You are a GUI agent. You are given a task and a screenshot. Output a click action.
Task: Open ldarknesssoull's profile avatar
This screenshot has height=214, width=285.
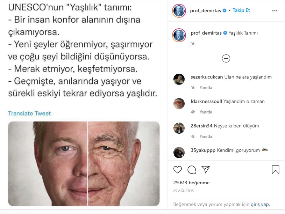[x=179, y=104]
